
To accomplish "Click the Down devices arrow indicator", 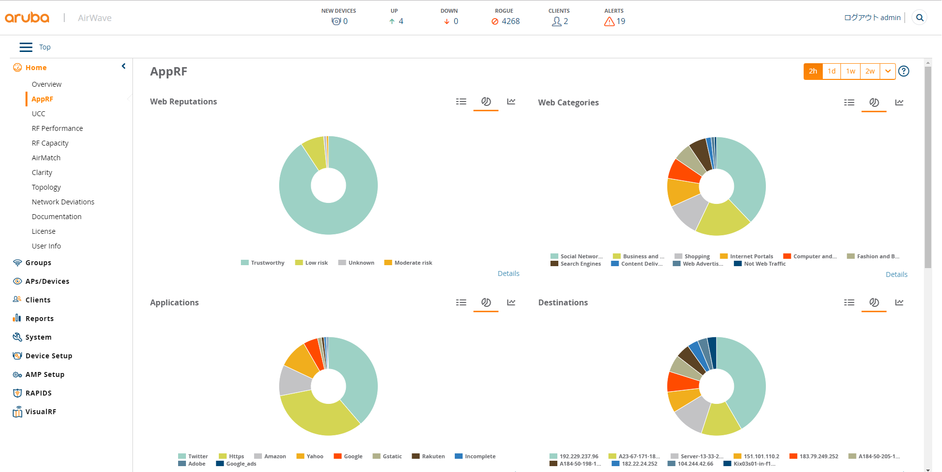I will (x=447, y=22).
